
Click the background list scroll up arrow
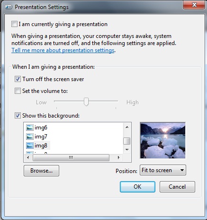tap(127, 127)
